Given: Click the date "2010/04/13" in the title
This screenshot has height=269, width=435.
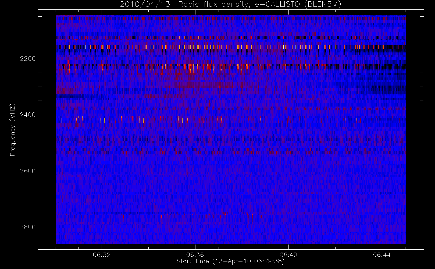Looking at the screenshot, I should coord(145,5).
